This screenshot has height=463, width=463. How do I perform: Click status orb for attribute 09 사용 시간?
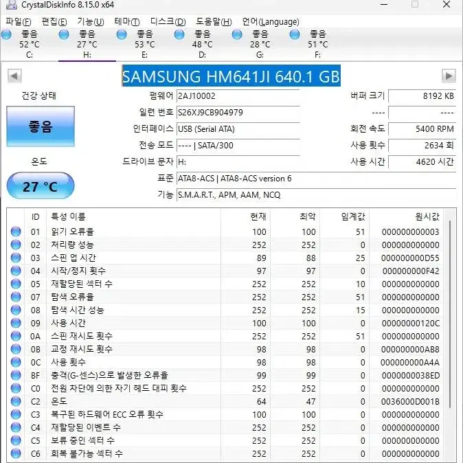[16, 323]
